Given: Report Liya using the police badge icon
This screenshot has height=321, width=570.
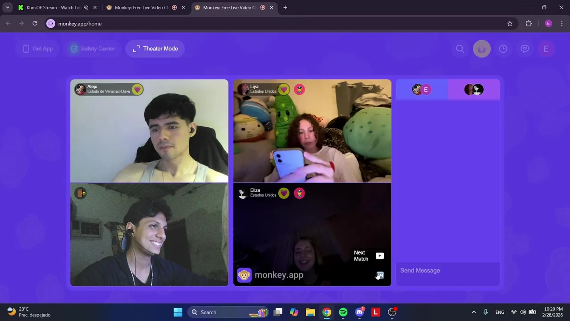Looking at the screenshot, I should point(299,90).
